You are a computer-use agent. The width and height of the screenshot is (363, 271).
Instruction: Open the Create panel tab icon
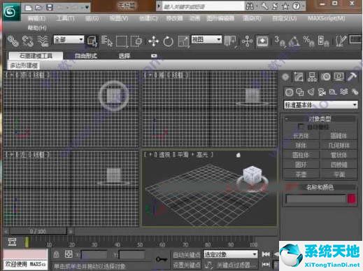[x=285, y=77]
